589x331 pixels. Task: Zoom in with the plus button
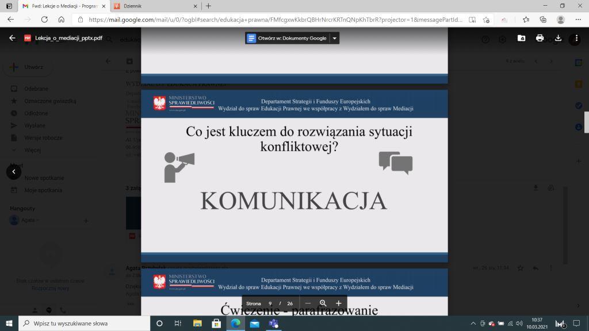coord(339,303)
